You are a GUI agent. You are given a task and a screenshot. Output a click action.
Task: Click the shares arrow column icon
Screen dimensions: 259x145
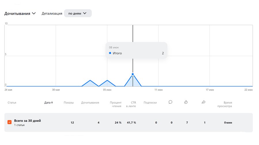(203, 102)
